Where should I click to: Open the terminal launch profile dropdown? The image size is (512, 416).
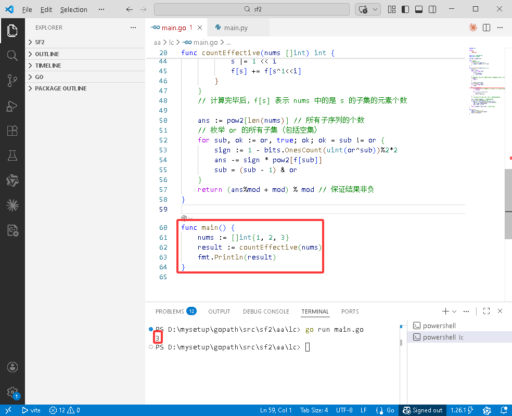pyautogui.click(x=454, y=311)
